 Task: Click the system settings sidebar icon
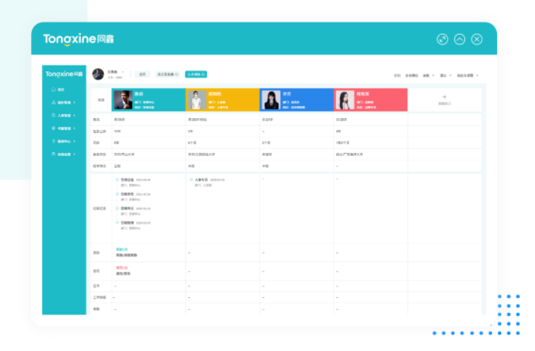(52, 154)
